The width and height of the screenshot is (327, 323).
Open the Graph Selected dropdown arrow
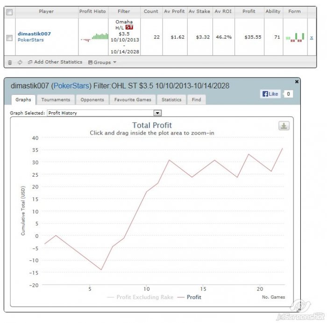157,113
